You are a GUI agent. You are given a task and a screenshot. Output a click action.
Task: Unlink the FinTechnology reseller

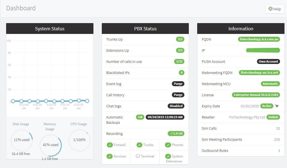coord(273,117)
